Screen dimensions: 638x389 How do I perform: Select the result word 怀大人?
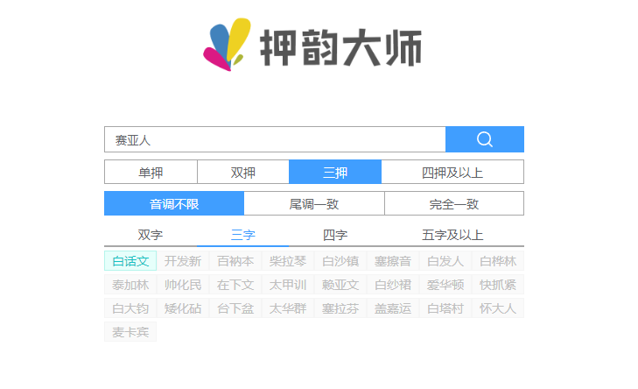coord(498,308)
